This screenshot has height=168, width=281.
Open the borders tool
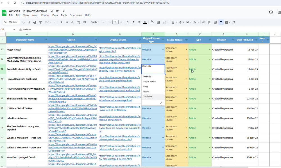158,22
